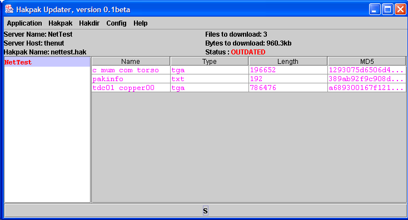Viewport: 408px width, 220px height.
Task: Sort table by Type column header
Action: (x=210, y=61)
